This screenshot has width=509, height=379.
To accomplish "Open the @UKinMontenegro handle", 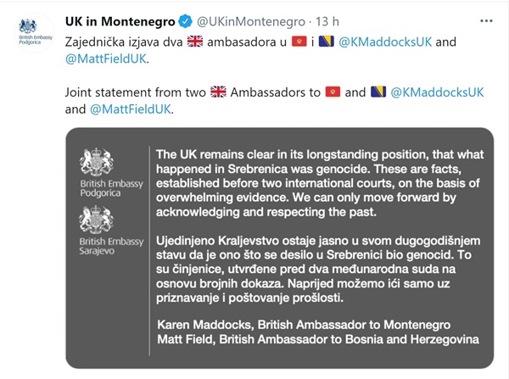I will pos(249,17).
